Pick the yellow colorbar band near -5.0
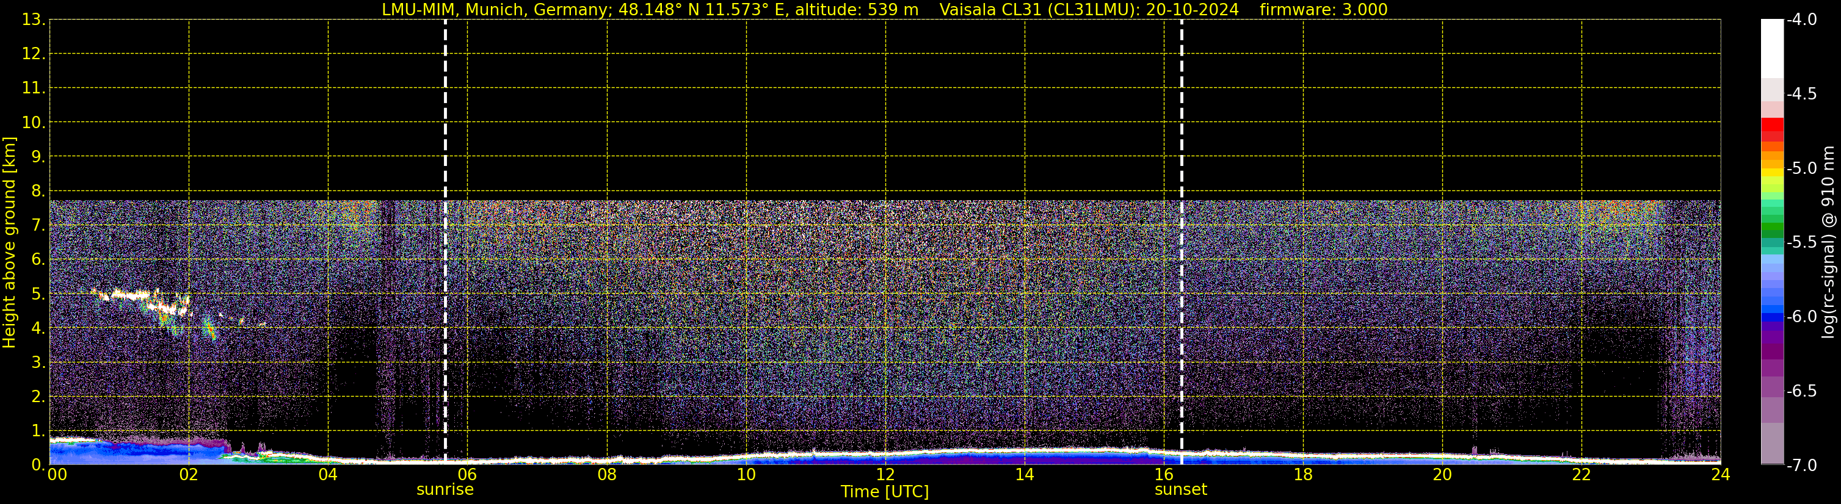Image resolution: width=1841 pixels, height=504 pixels. click(1771, 172)
